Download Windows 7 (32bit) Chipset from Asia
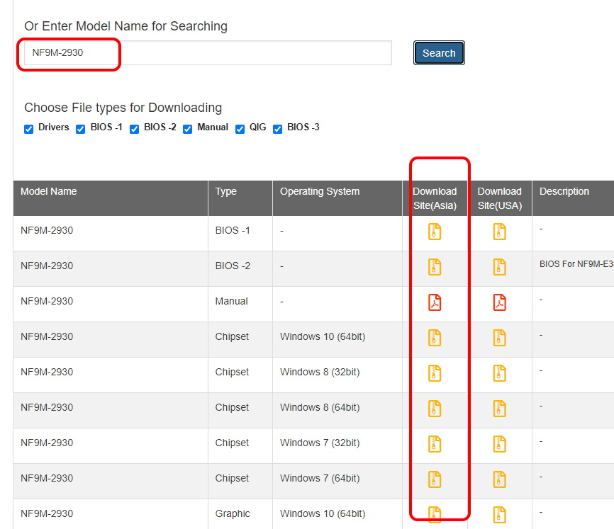Viewport: 614px width, 529px height. [435, 444]
